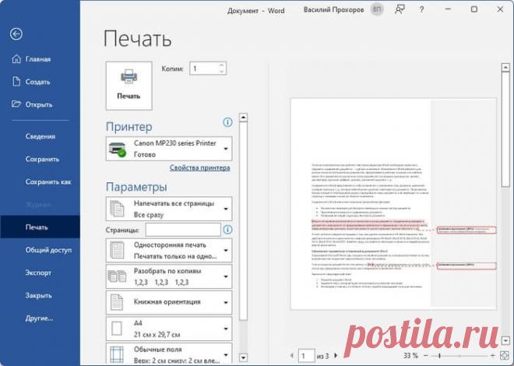Click the info icon next to Принтер
Image resolution: width=514 pixels, height=366 pixels.
[227, 122]
